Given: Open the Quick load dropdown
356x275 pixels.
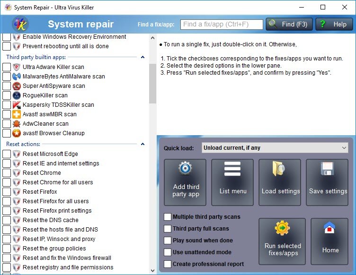Looking at the screenshot, I should coord(275,148).
